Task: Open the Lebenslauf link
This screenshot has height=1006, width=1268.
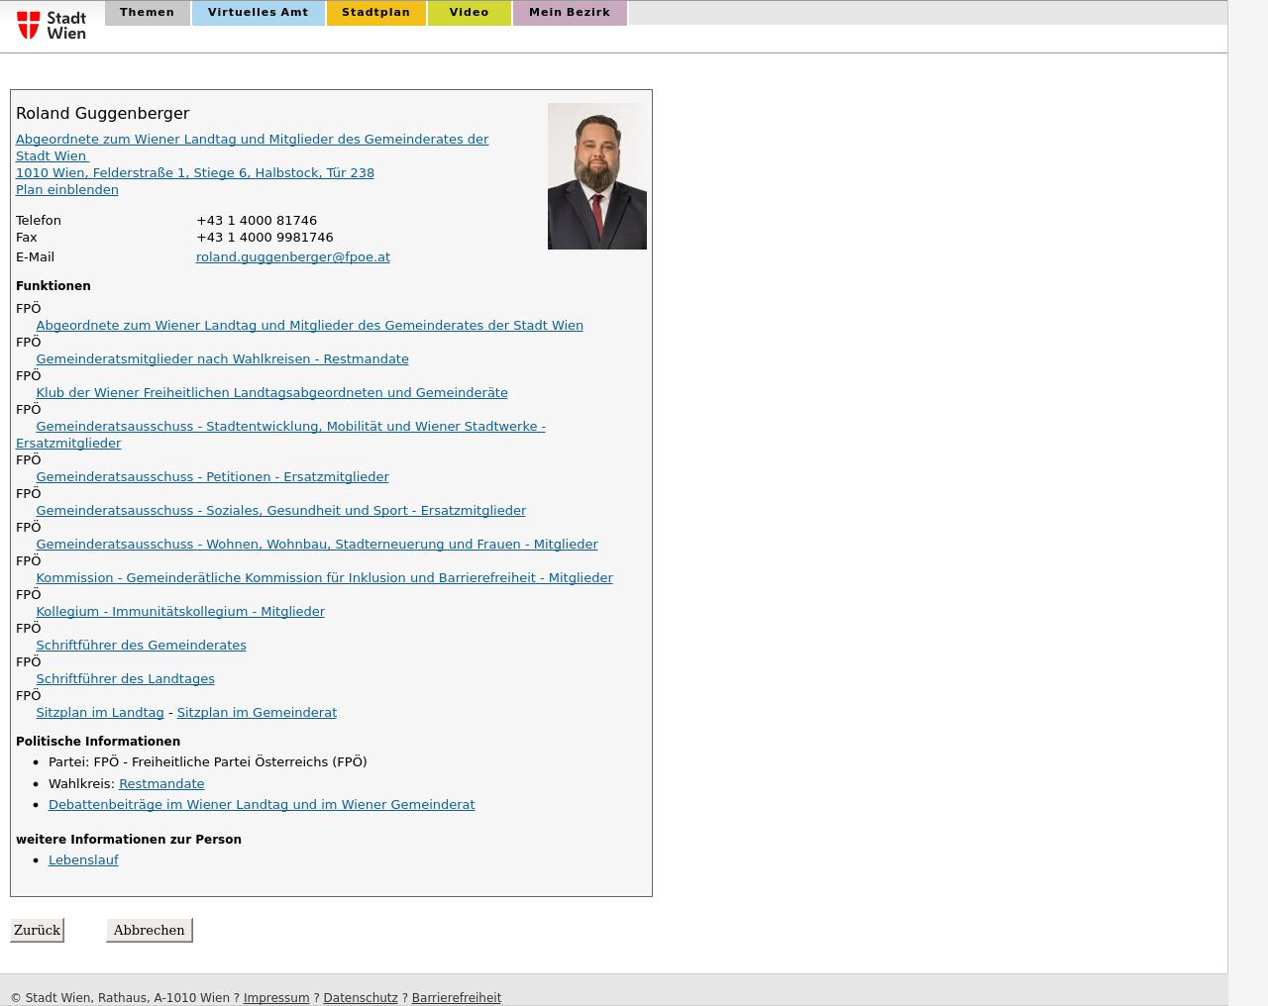Action: [83, 860]
